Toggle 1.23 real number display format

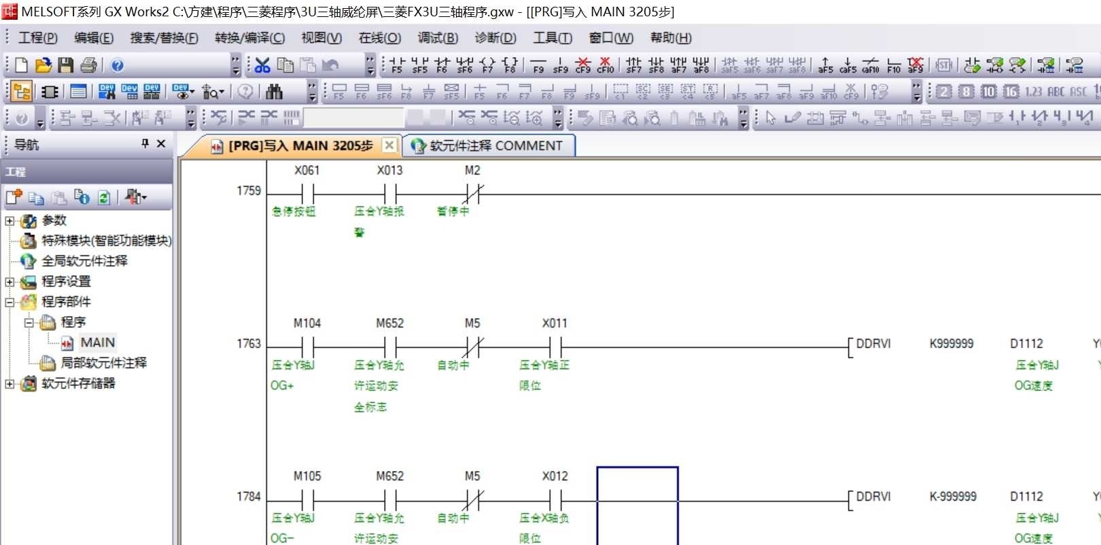coord(1034,91)
